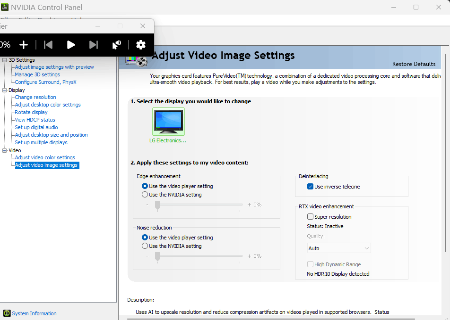Toggle Use inverse telecine checkbox
Image resolution: width=450 pixels, height=320 pixels.
click(310, 187)
